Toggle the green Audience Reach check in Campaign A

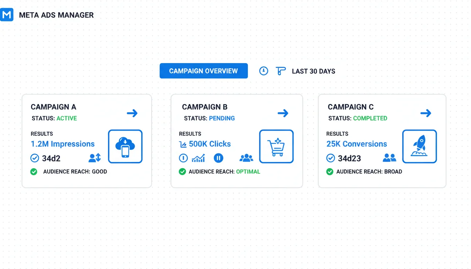click(x=34, y=172)
